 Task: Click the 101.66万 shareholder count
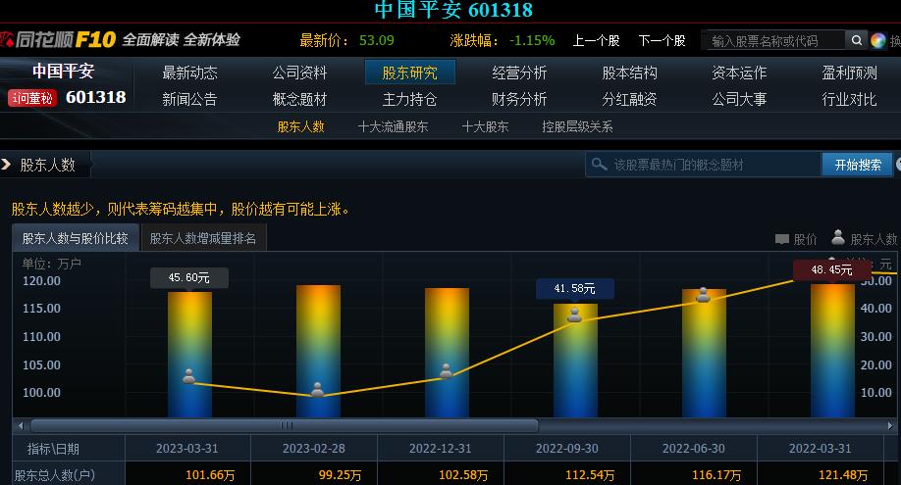(210, 475)
